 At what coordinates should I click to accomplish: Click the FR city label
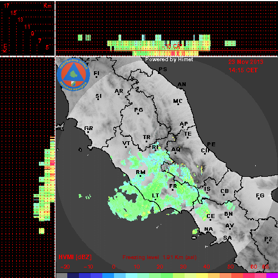click(173, 186)
